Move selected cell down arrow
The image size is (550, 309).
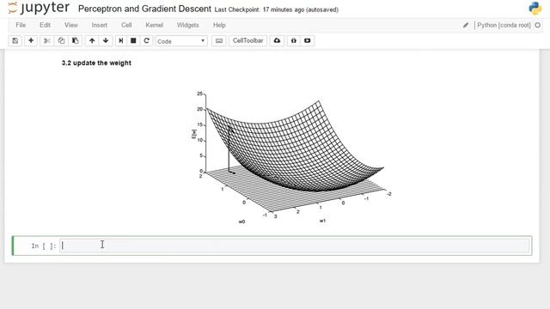click(106, 40)
